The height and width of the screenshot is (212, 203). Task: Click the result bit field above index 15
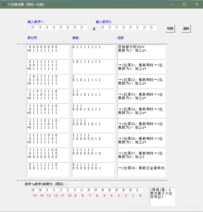point(35,190)
